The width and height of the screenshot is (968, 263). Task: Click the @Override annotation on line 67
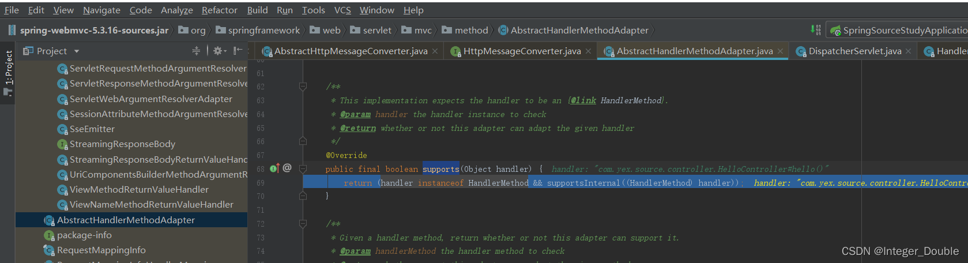tap(346, 155)
